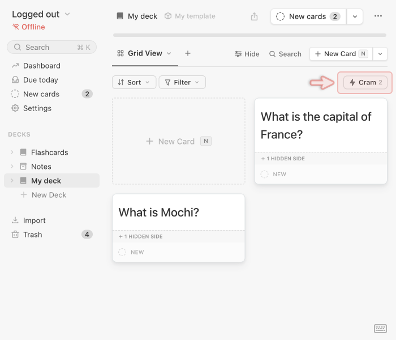Click the keyboard shortcuts icon
The height and width of the screenshot is (340, 396).
(380, 329)
